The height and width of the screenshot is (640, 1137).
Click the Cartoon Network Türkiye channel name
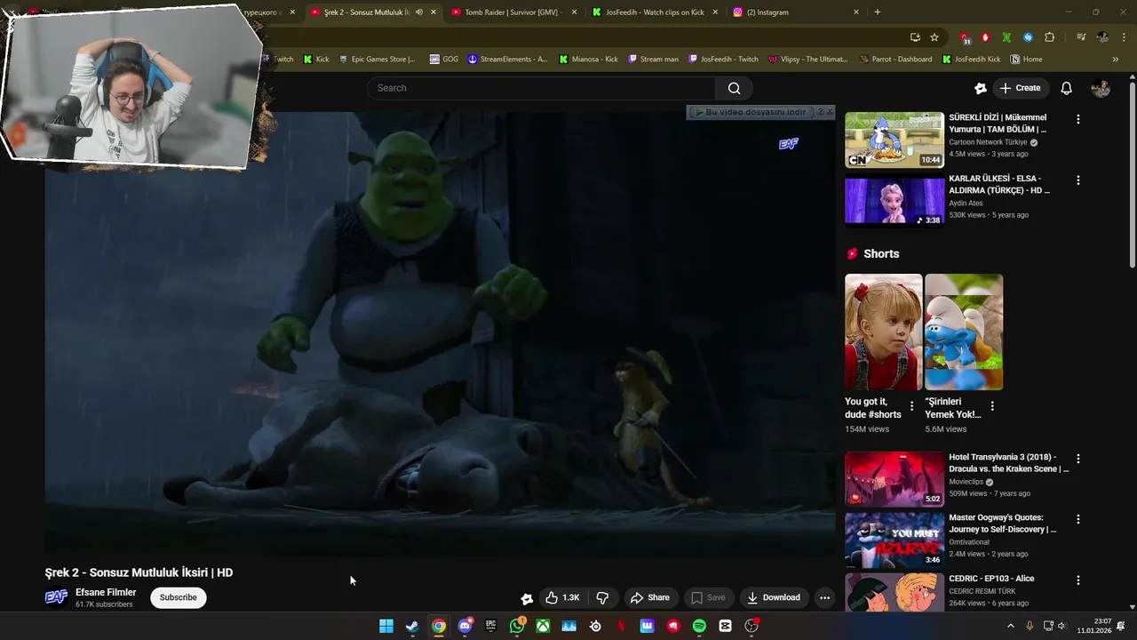(x=988, y=142)
